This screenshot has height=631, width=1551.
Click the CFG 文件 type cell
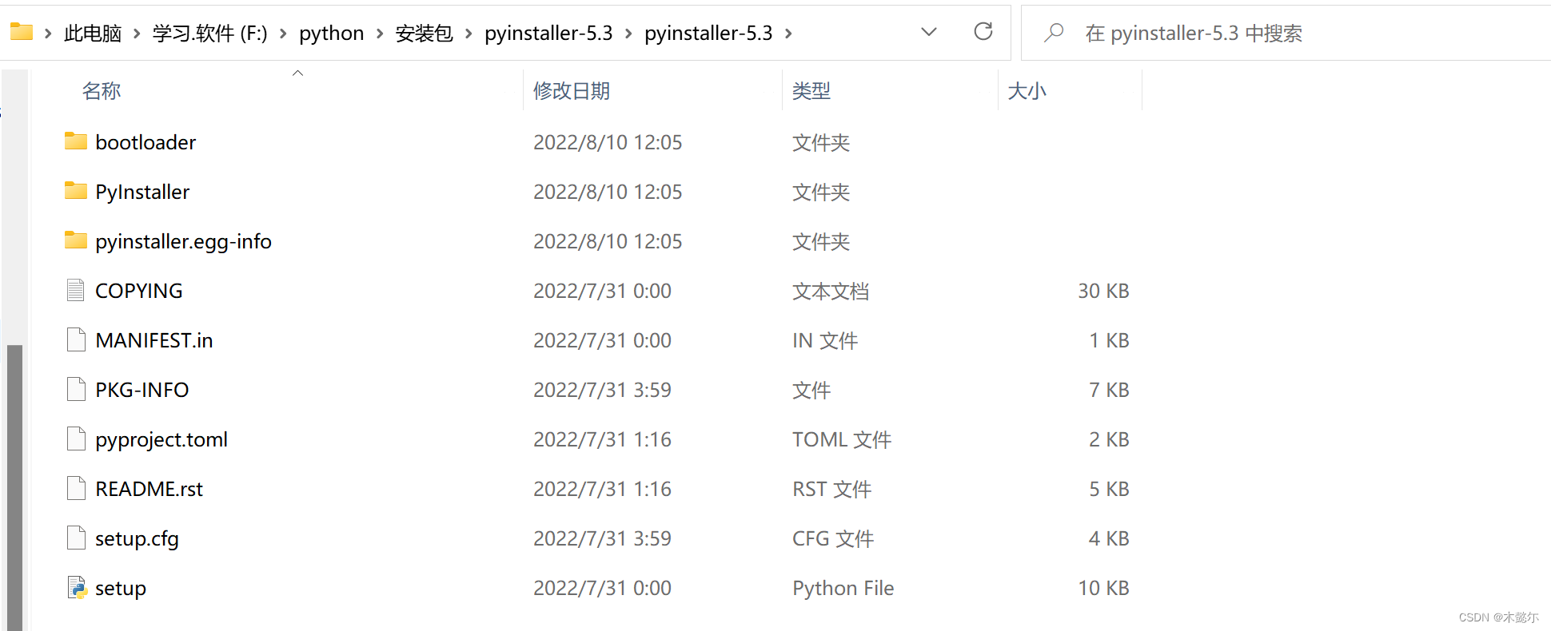(833, 538)
